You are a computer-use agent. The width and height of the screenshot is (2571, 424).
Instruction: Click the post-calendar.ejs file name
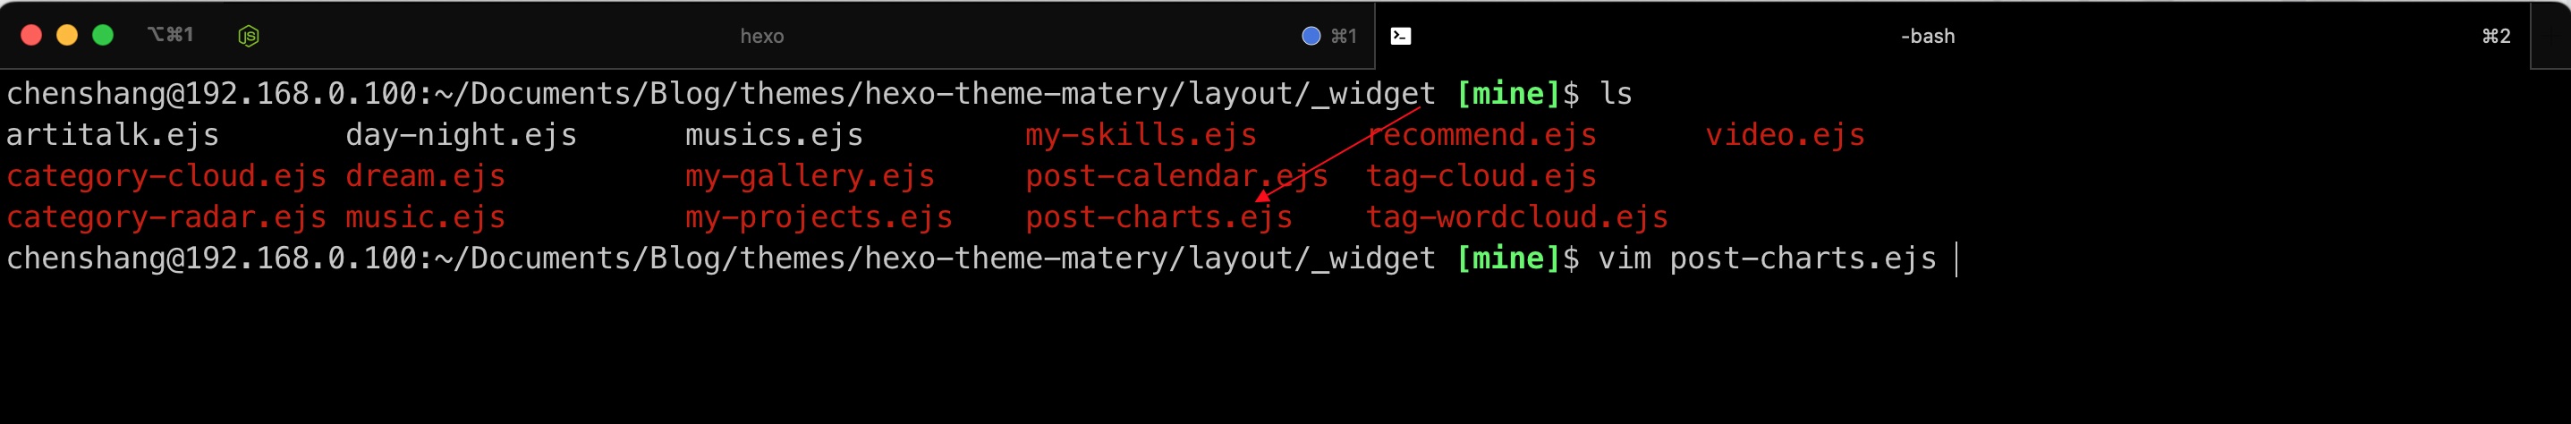coord(1175,175)
